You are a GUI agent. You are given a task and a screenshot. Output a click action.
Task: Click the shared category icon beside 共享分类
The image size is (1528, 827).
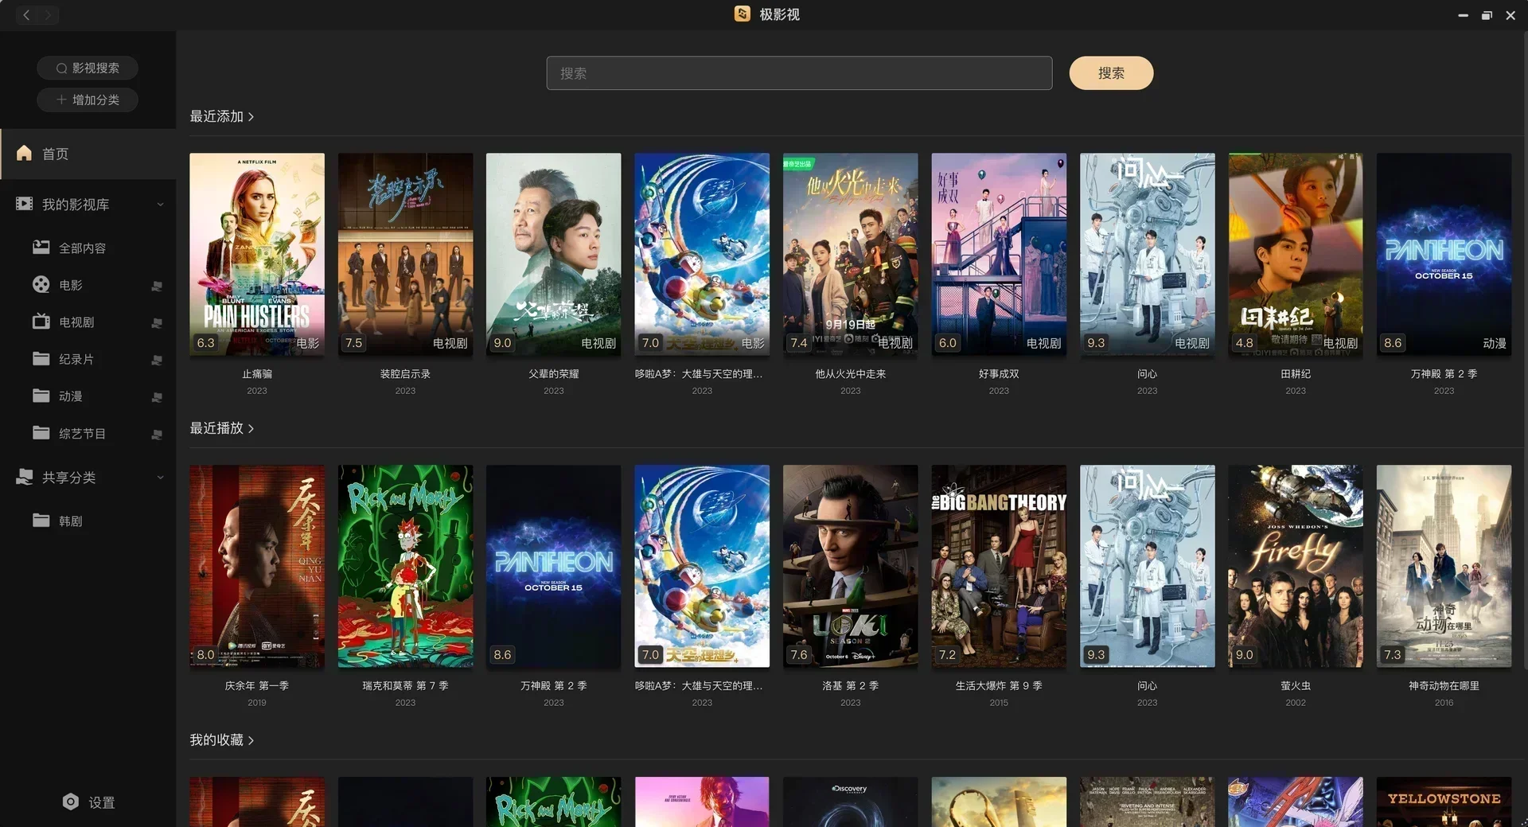[x=25, y=477]
